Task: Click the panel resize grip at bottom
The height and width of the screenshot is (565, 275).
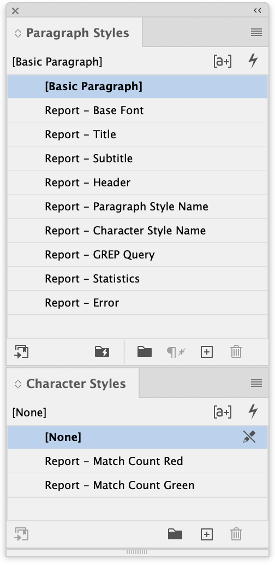Action: 137,552
